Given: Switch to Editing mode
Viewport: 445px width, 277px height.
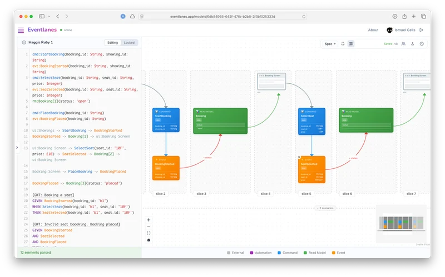Looking at the screenshot, I should coord(112,43).
